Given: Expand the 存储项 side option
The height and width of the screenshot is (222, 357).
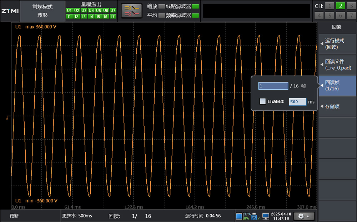Looking at the screenshot, I should (337, 106).
